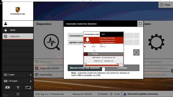This screenshot has height=97, width=173.
Task: Select Diagnostics in the sidebar
Action: click(x=18, y=36)
